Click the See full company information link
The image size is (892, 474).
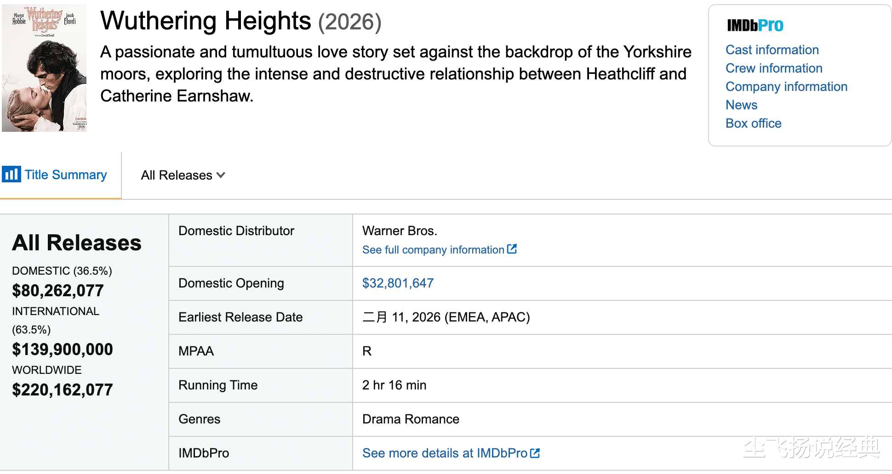point(433,250)
